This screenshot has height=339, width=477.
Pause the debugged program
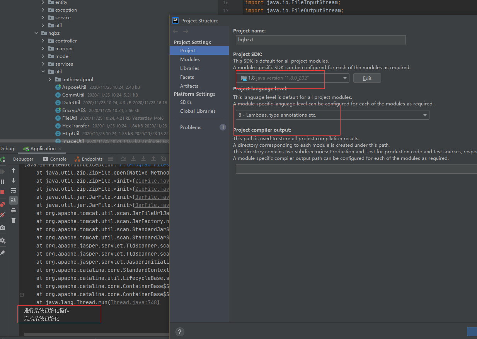3,181
